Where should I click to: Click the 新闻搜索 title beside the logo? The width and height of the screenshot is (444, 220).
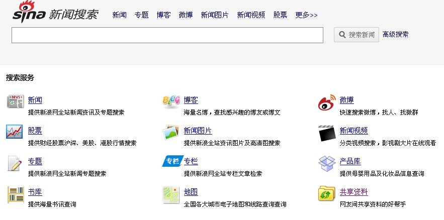pyautogui.click(x=73, y=14)
